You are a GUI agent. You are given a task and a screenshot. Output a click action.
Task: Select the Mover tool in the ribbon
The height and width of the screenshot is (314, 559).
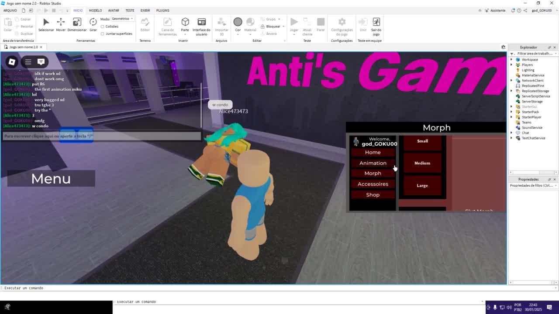click(x=61, y=24)
